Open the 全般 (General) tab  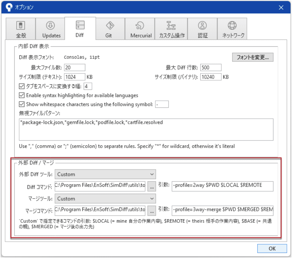click(21, 29)
